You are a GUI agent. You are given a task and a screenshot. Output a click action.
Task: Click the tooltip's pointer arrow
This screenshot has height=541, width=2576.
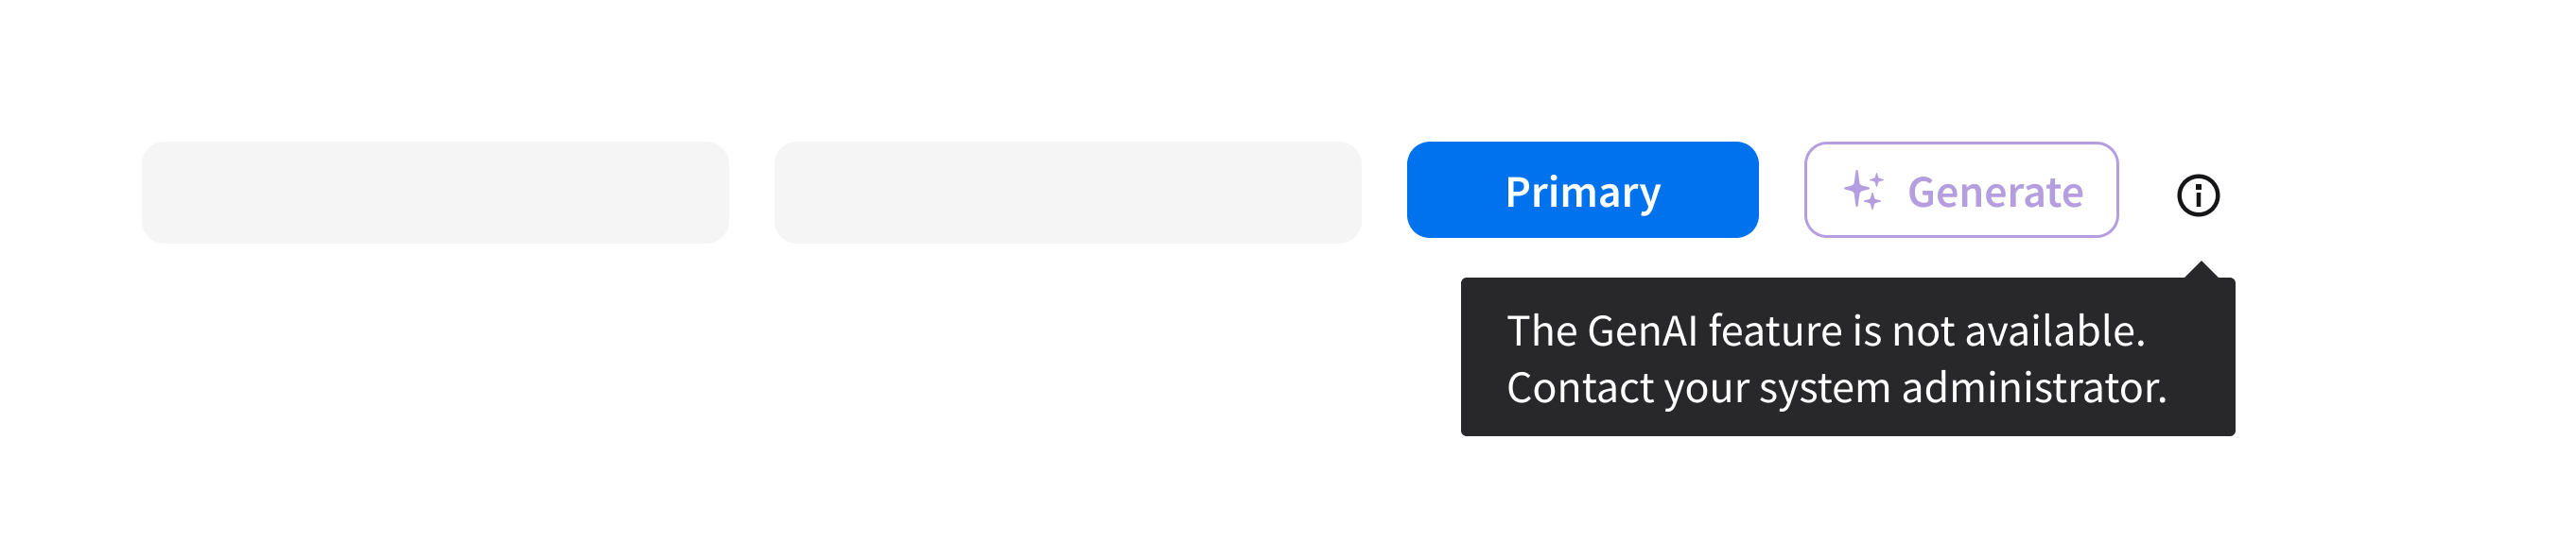(x=2201, y=270)
